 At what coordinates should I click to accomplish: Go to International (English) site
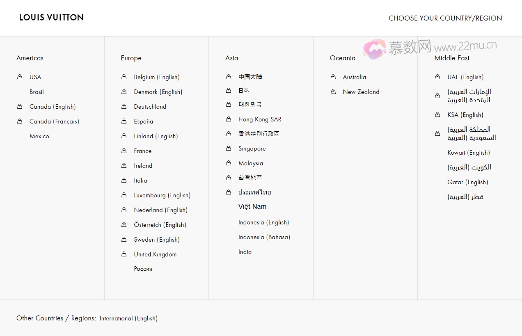[128, 318]
